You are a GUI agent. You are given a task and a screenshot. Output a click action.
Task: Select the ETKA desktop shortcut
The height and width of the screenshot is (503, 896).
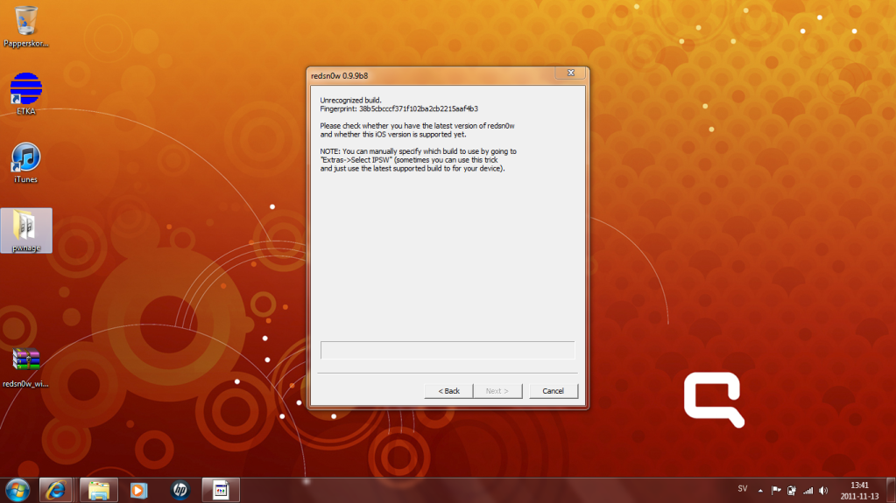pyautogui.click(x=25, y=94)
